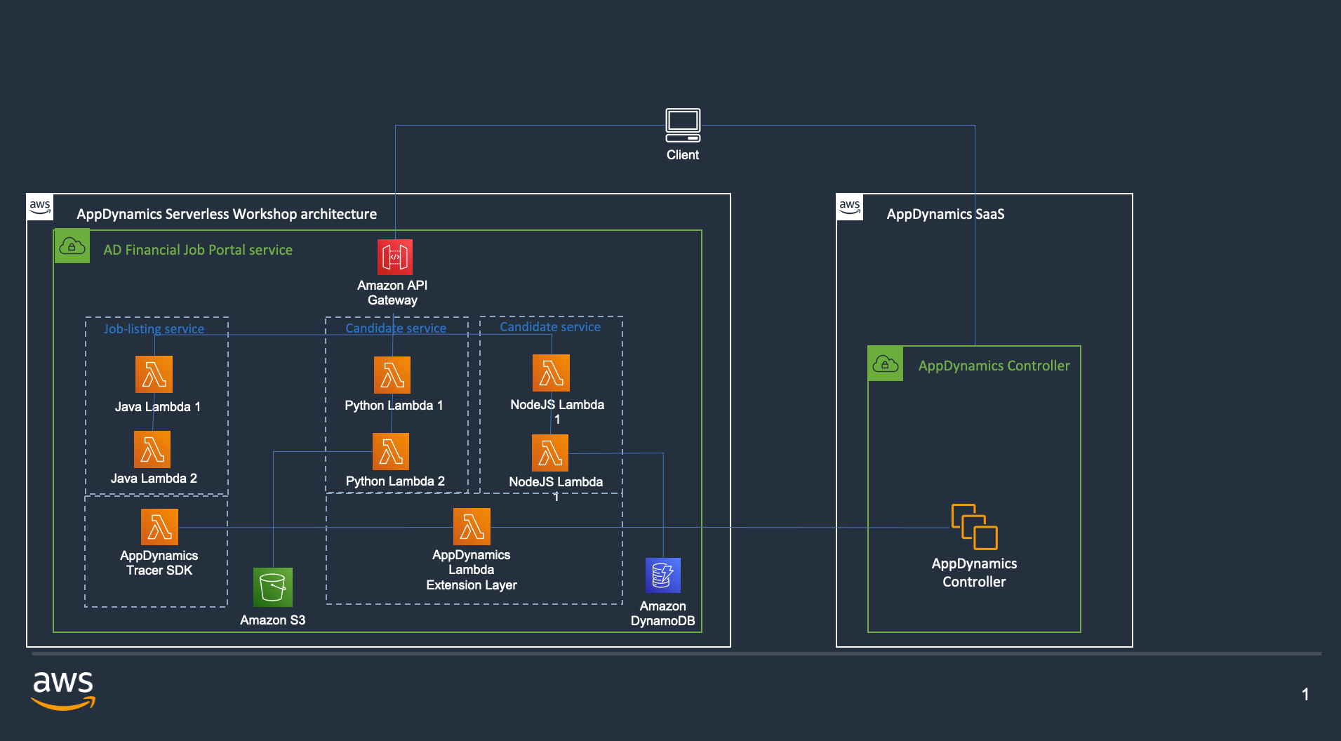Select the Python Lambda 1 icon
The width and height of the screenshot is (1341, 741).
point(392,375)
